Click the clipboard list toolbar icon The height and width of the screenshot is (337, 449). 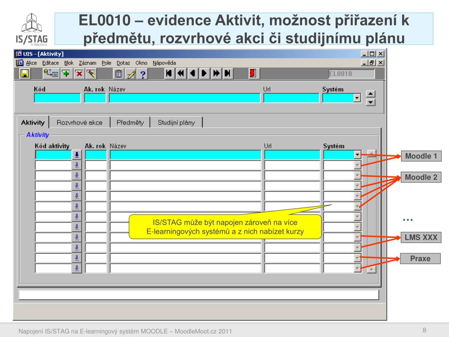[x=118, y=74]
